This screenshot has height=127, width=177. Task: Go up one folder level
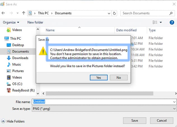24,13
